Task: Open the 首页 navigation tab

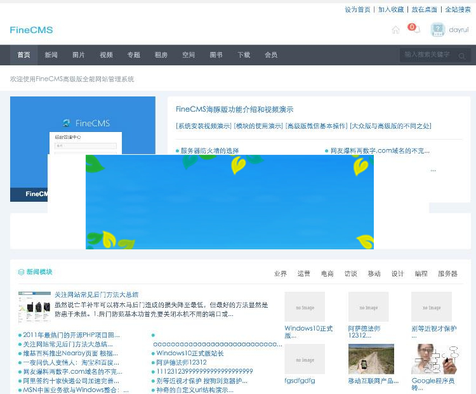Action: tap(23, 55)
